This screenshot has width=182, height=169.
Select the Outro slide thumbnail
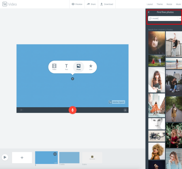coord(92,158)
